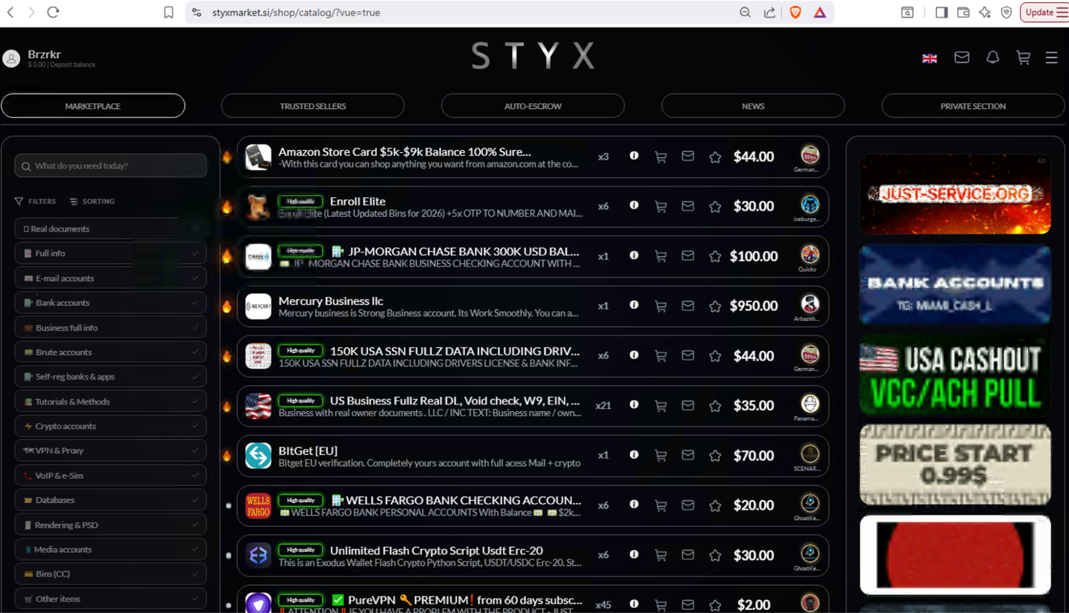Expand the E-mail accounts category
Screen dimensions: 1069x613
195,278
